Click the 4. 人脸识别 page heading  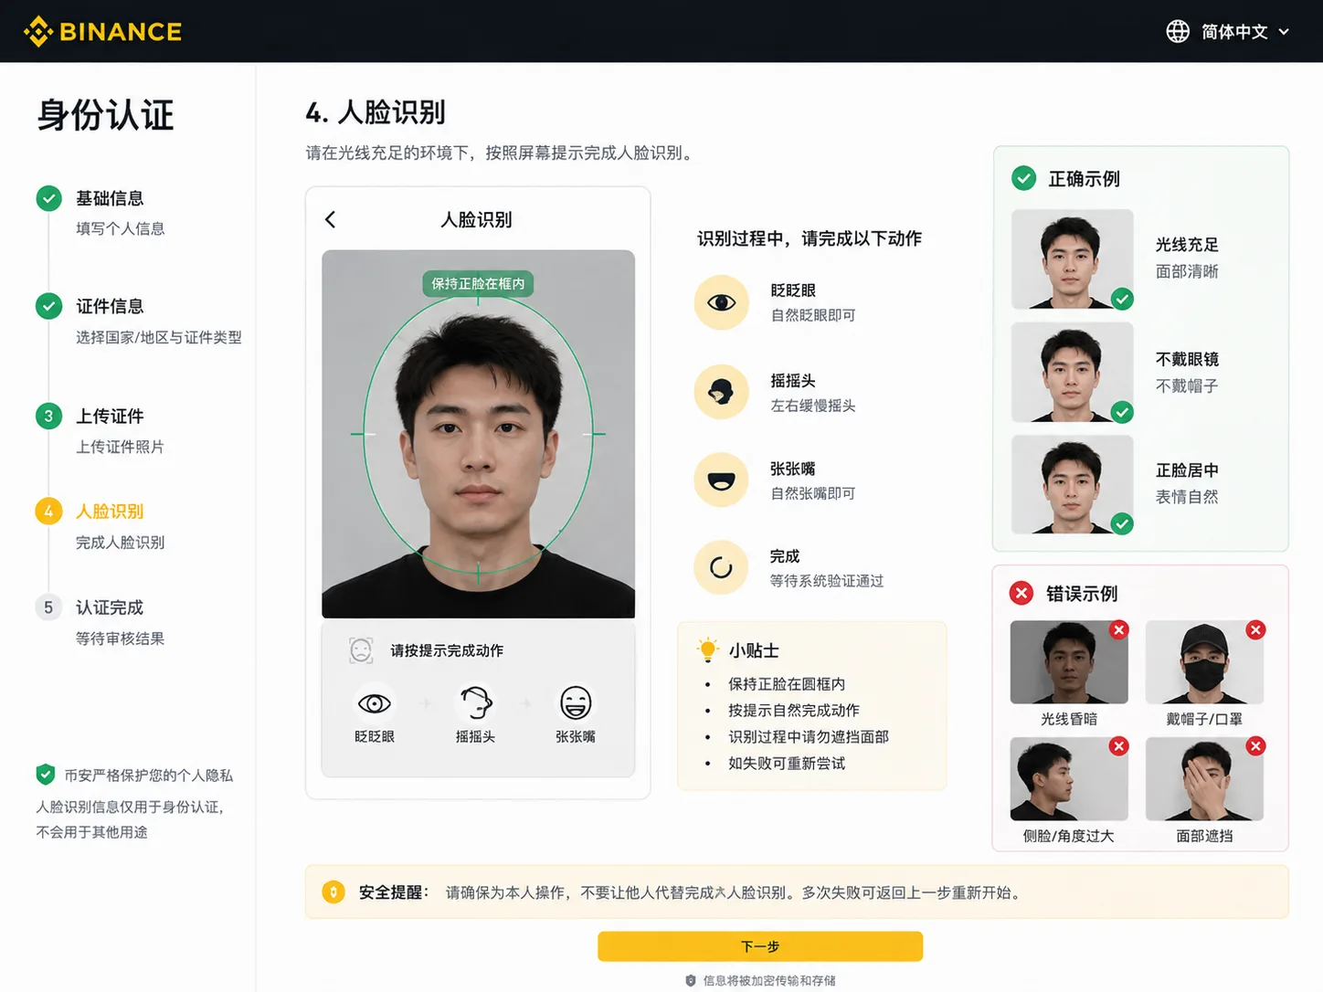click(x=376, y=112)
